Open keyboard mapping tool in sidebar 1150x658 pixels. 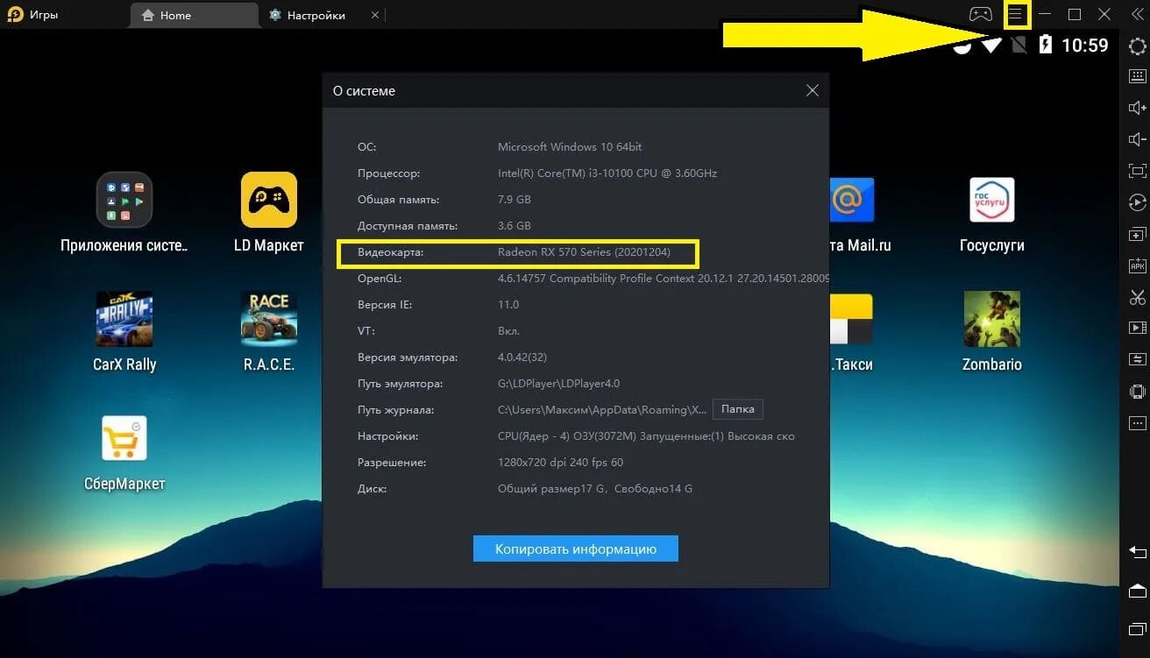coord(1138,76)
